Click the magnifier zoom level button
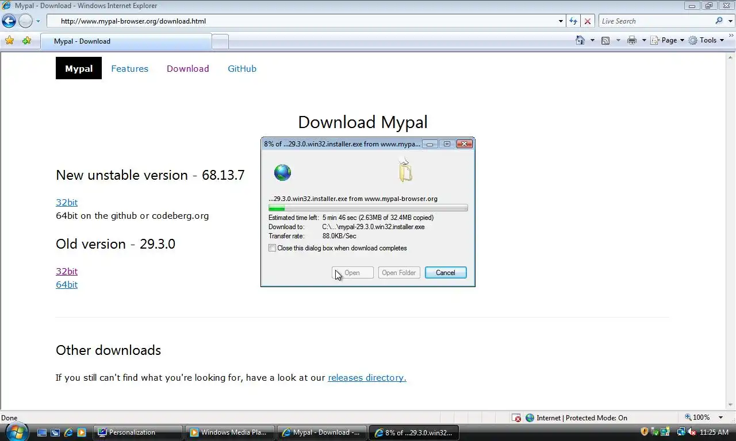This screenshot has height=441, width=736. click(697, 417)
